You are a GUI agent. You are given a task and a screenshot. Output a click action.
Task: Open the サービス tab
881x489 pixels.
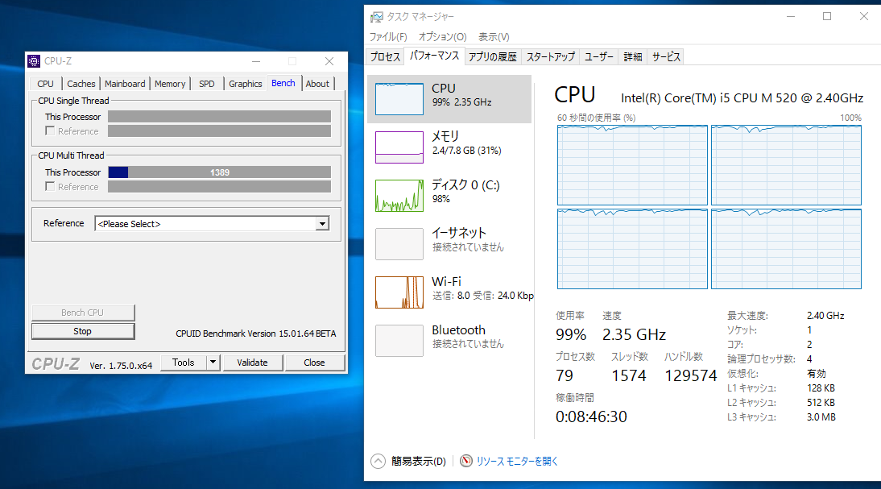tap(666, 56)
